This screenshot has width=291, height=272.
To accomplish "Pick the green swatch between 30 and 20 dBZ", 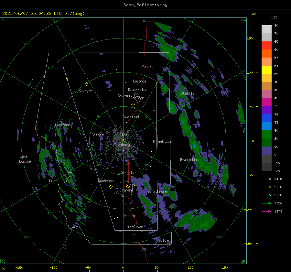I will tap(266, 135).
